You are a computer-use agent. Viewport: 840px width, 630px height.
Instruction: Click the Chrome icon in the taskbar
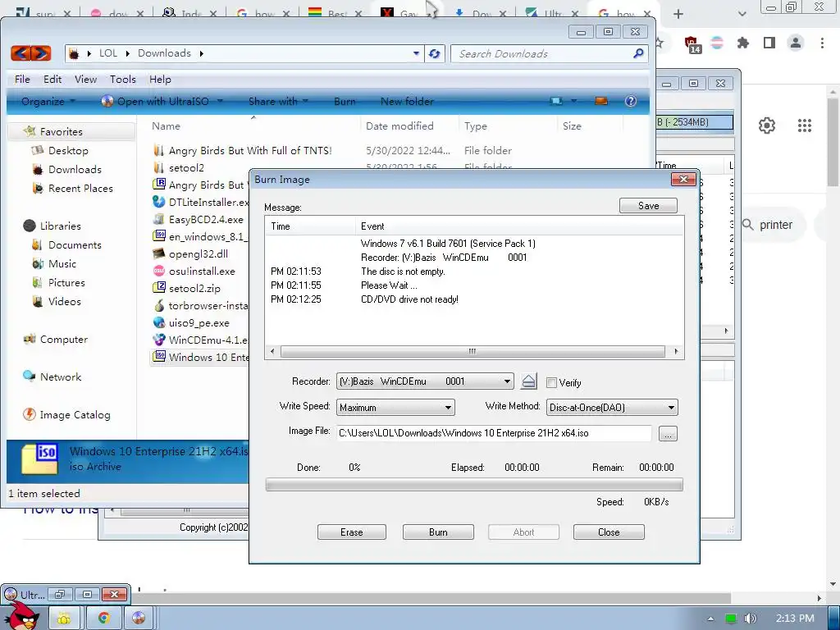tap(103, 618)
